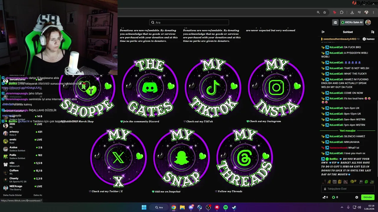This screenshot has width=378, height=212.
Task: Click 'Follow my Threads' caption
Action: pyautogui.click(x=230, y=191)
